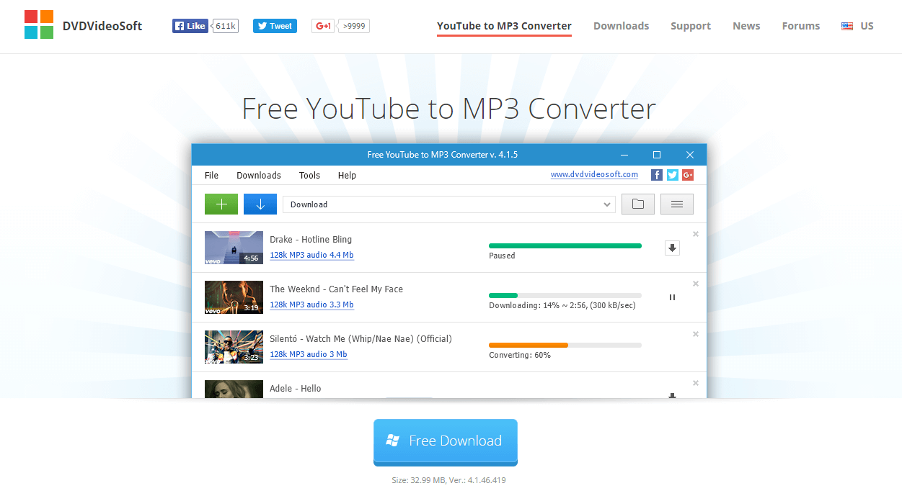Click the Drake - Hotline Bling video thumbnail
Viewport: 902px width, 496px height.
[x=234, y=247]
